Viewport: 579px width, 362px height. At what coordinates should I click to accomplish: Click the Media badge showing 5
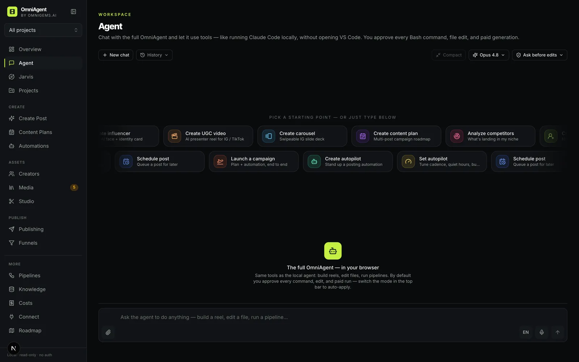[74, 188]
